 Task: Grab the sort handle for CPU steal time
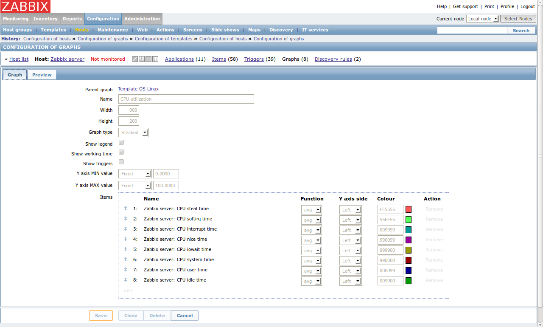126,209
